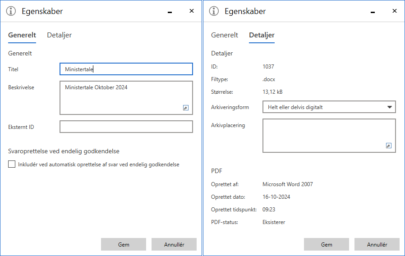
Task: Click the info icon in the left Egenskaber window
Action: point(11,11)
